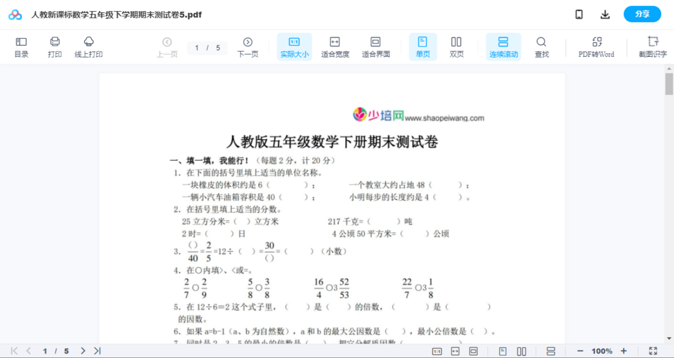The image size is (674, 358).
Task: Open the 查找 search tool
Action: point(541,46)
